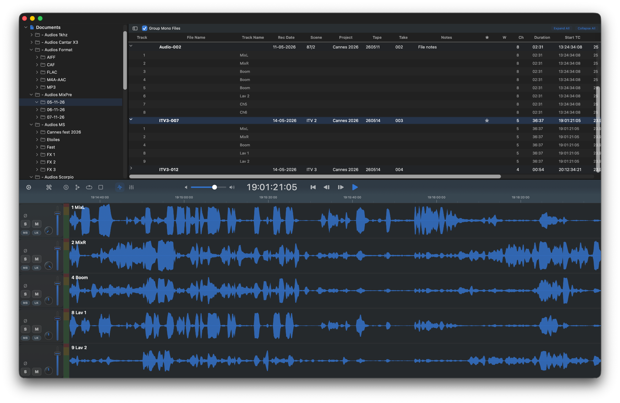The height and width of the screenshot is (403, 620).
Task: Solo the 2 MixR track
Action: click(x=25, y=259)
